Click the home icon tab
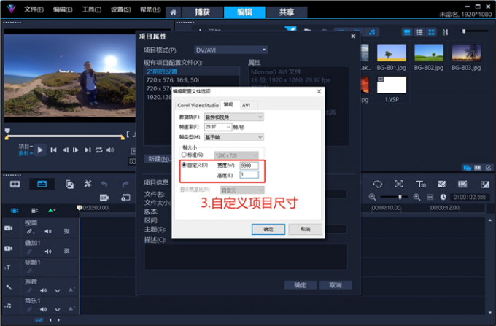 point(173,12)
